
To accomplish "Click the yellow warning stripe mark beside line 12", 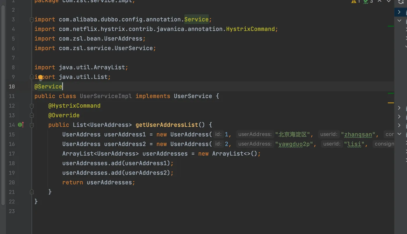I will pyautogui.click(x=391, y=103).
